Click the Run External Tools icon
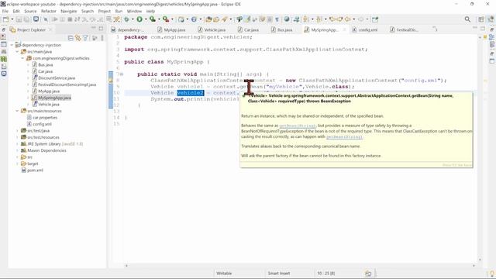Screen dimensions: 496x279 pos(165,19)
